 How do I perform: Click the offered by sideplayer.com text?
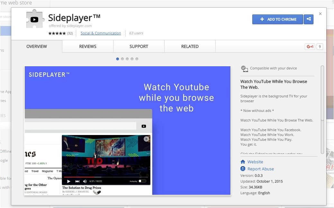(70, 26)
